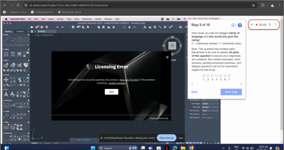Select the Insert Block tool with sun badge

(6, 65)
